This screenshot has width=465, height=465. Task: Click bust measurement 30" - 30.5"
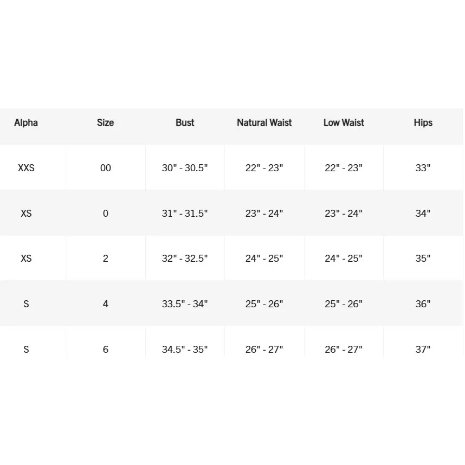(185, 168)
